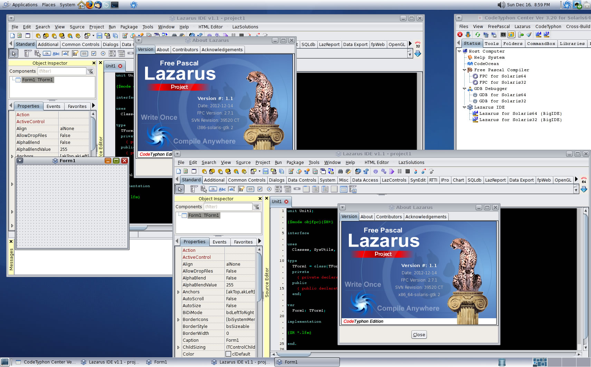Click CodeTyphon Center taskbar button
Screen dimensions: 591x367
pos(45,362)
